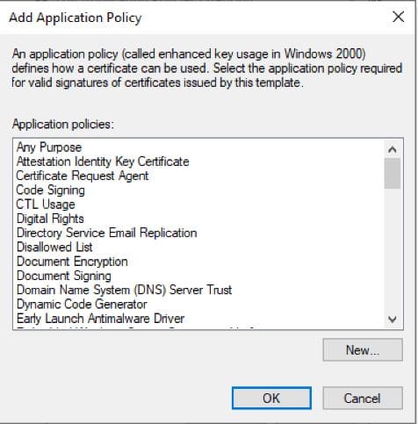Select the Disallowed List policy
Viewport: 418px width, 424px height.
pyautogui.click(x=54, y=248)
